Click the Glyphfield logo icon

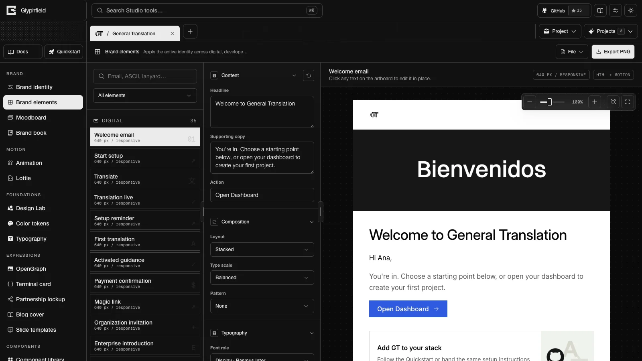[x=11, y=10]
